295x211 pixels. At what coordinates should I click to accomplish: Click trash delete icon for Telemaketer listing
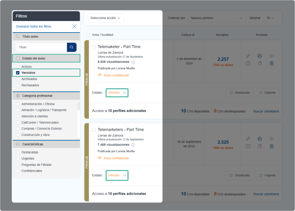[x=272, y=63]
